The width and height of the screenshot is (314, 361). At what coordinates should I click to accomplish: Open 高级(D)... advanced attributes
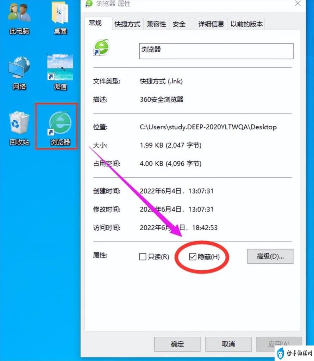coord(270,256)
